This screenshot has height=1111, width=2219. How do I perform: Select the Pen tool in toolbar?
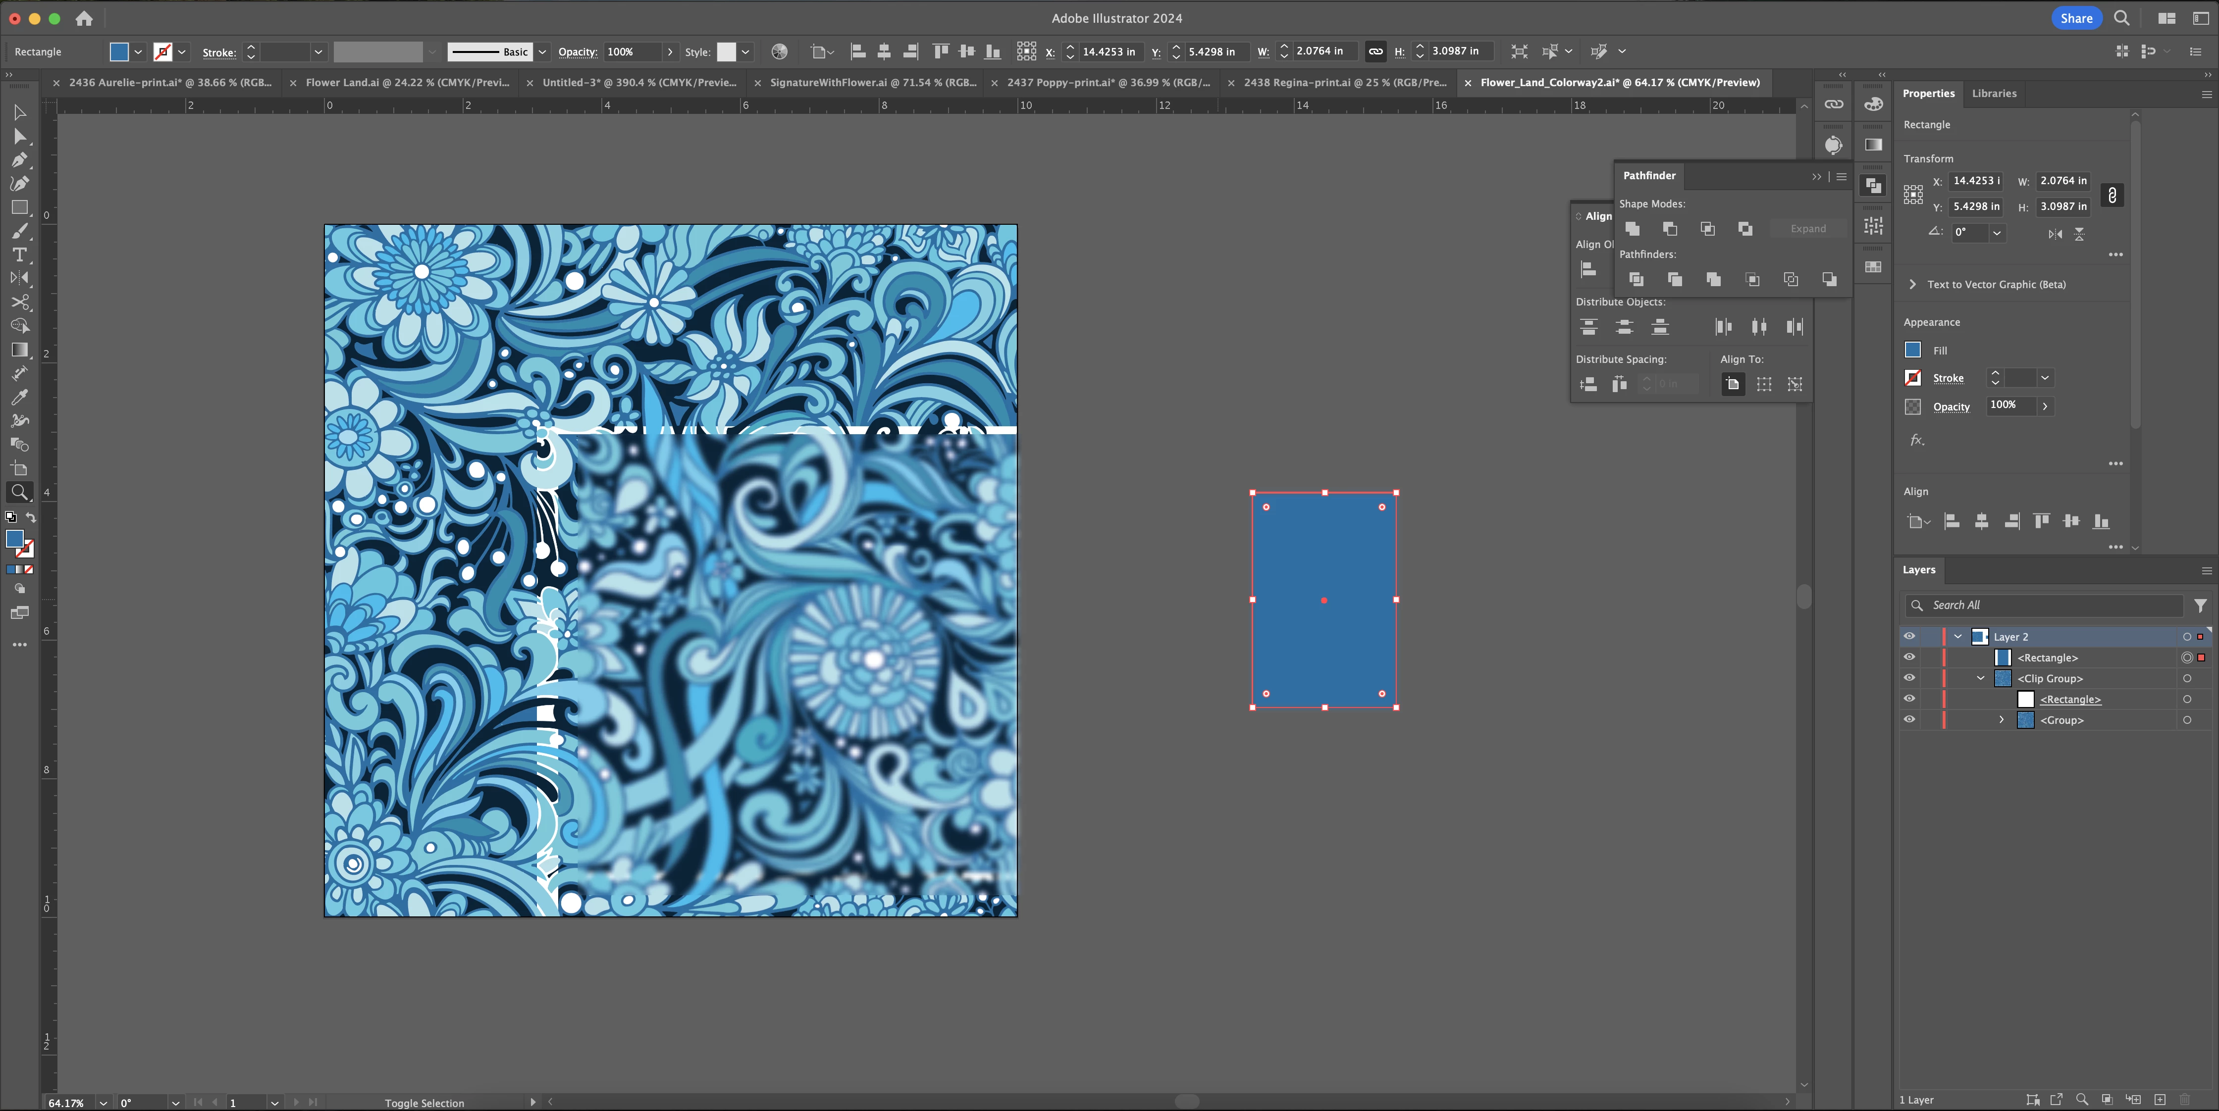coord(19,160)
